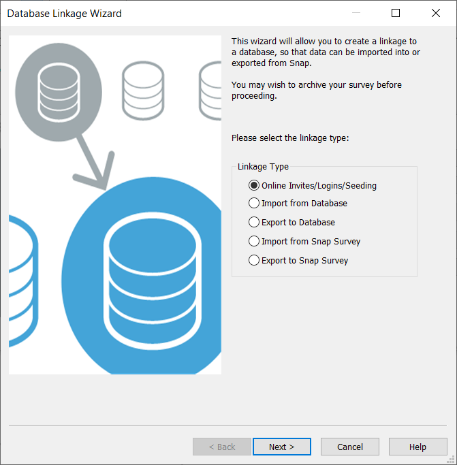Pick Import from Snap Survey option

point(304,241)
